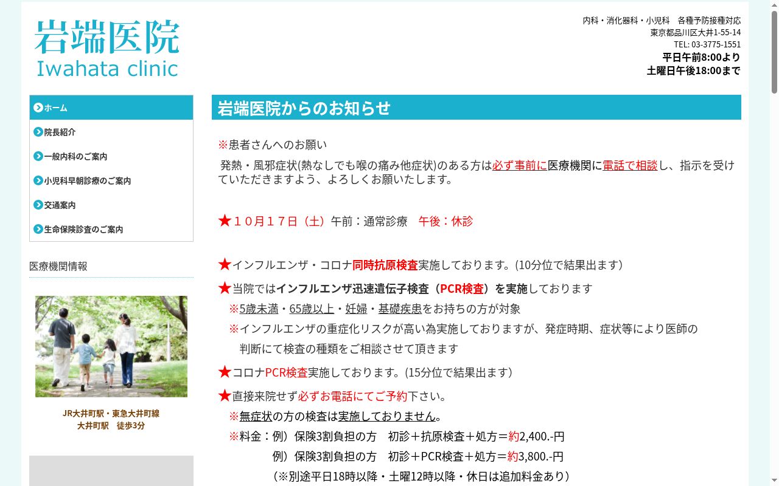Click the red 必ずお電話にてご予約 text
Screen dimensions: 779x486
point(352,396)
